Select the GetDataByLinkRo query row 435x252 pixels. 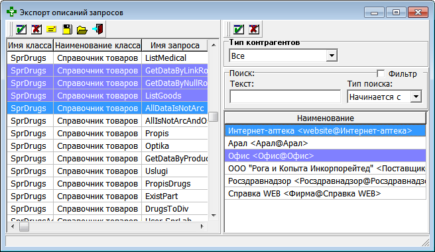tap(107, 71)
